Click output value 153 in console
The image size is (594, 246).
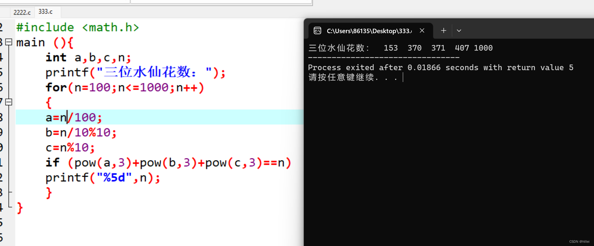391,48
